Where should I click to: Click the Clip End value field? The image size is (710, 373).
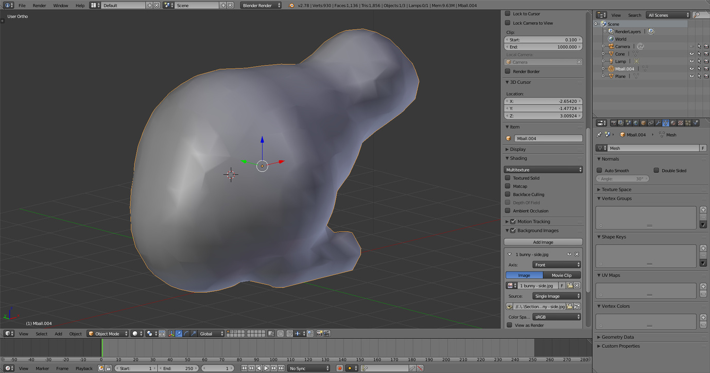click(x=543, y=47)
